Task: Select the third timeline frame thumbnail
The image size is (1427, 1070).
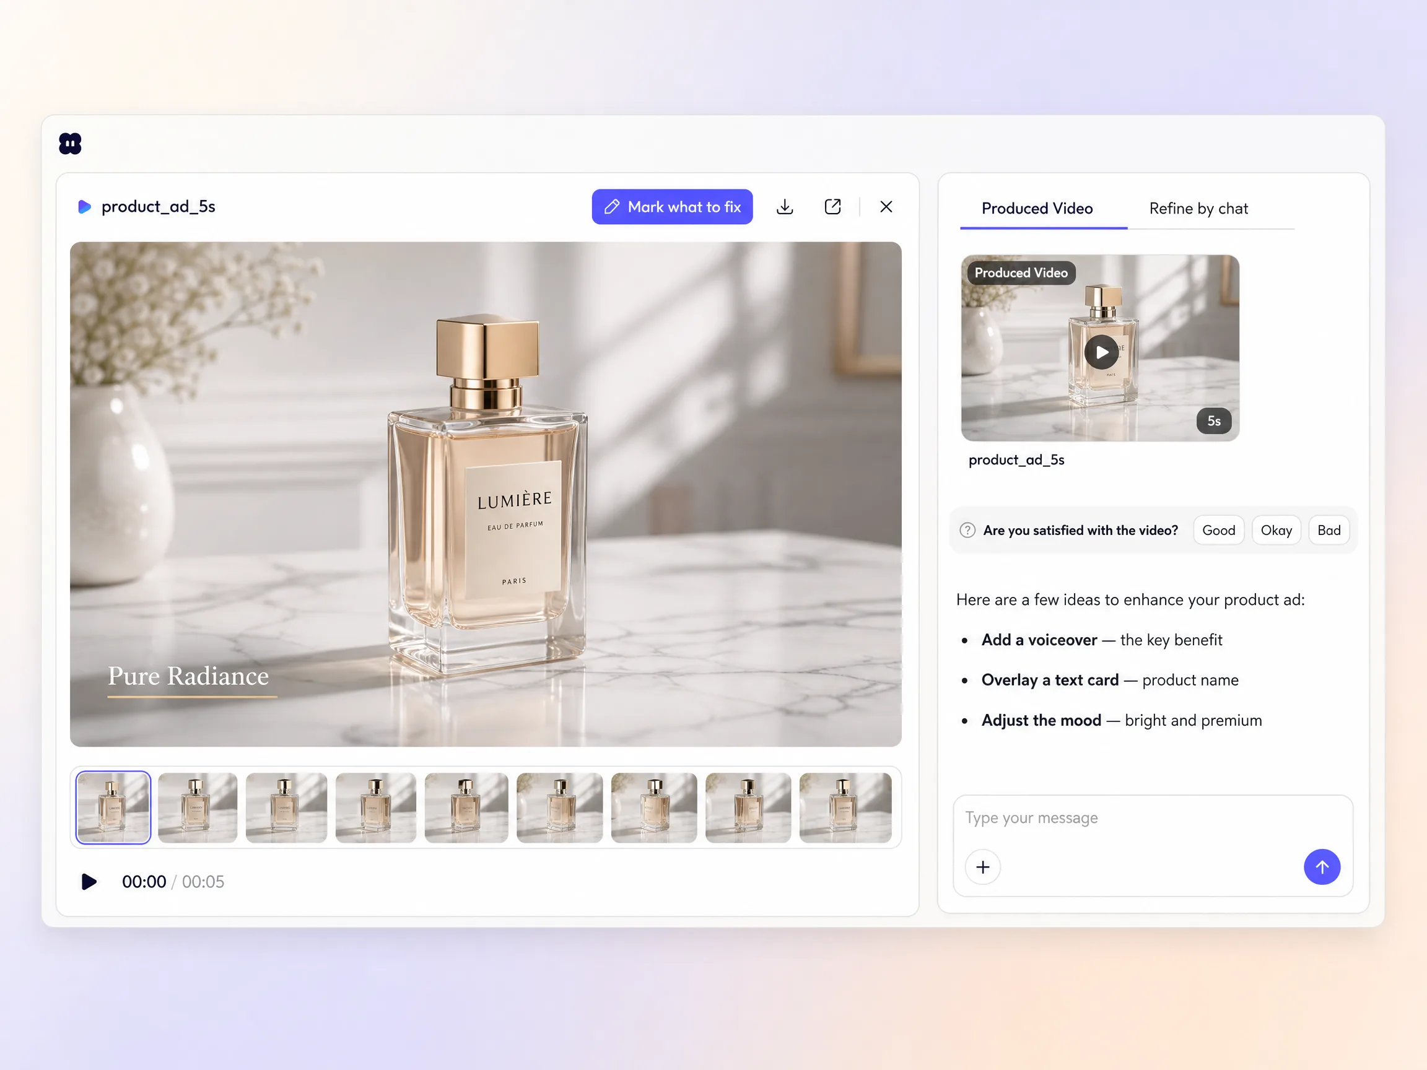Action: click(x=286, y=807)
